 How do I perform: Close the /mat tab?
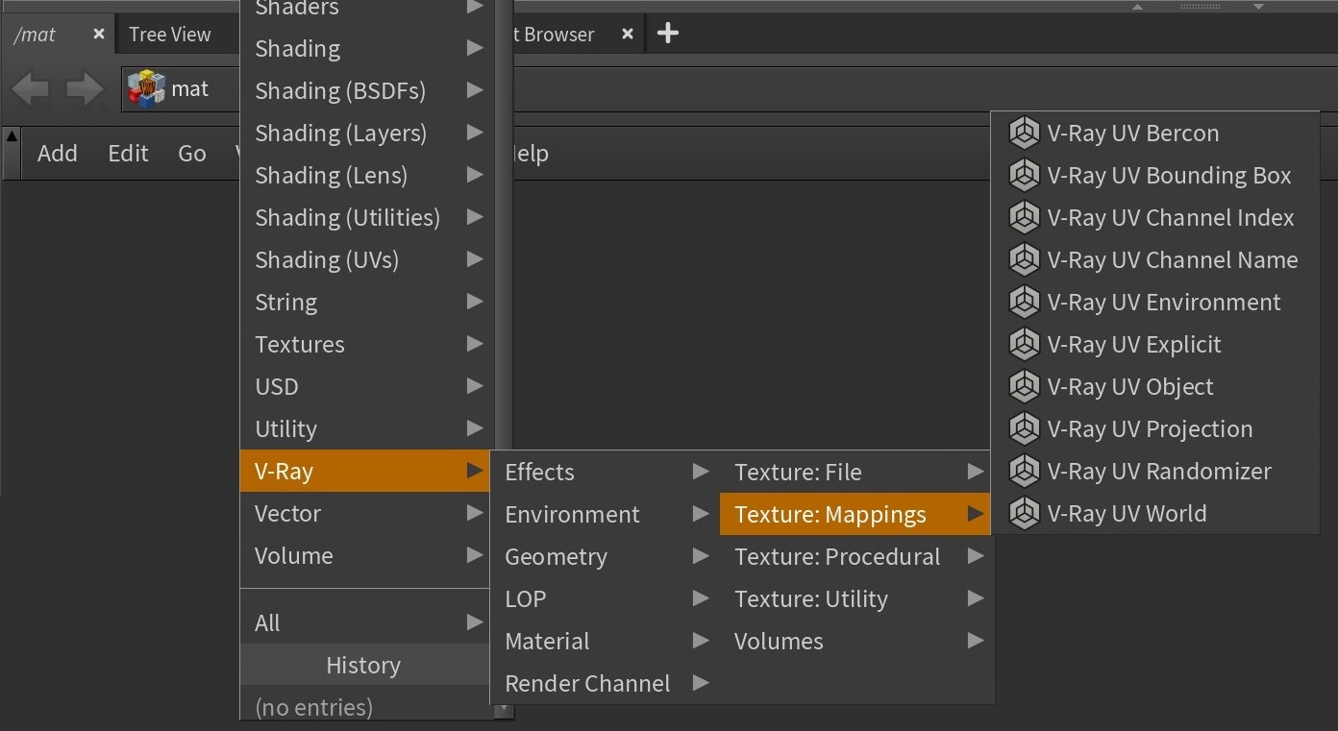point(98,34)
